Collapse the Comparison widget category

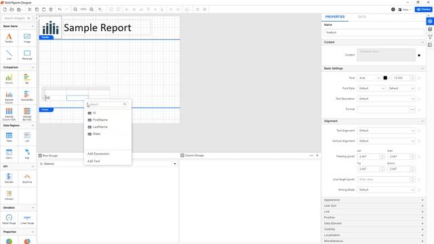pyautogui.click(x=33, y=68)
